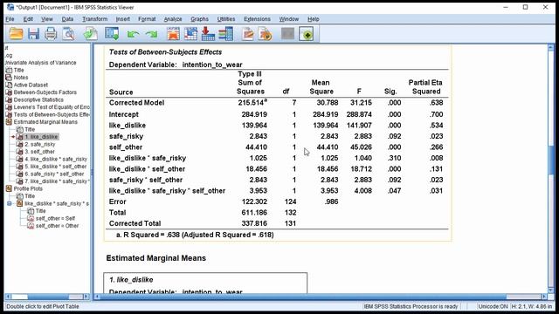Click the Redo green arrow icon
The width and height of the screenshot is (559, 314).
click(151, 34)
